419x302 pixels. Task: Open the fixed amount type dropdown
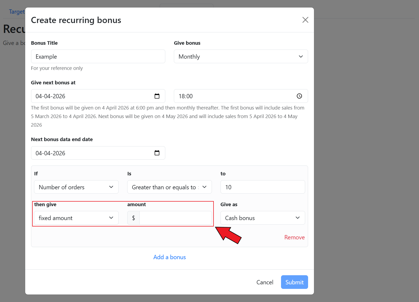pos(76,218)
